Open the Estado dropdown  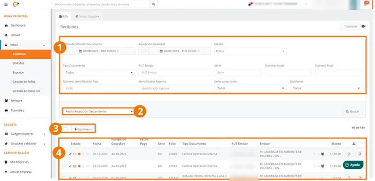[x=250, y=51]
